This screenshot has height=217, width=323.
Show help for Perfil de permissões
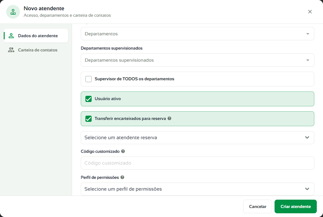pyautogui.click(x=122, y=177)
